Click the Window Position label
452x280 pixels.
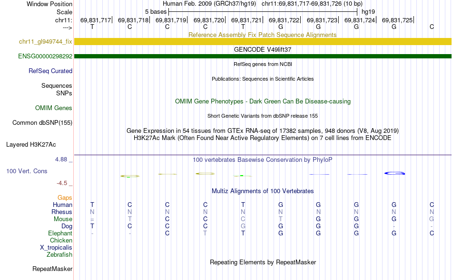(49, 4)
